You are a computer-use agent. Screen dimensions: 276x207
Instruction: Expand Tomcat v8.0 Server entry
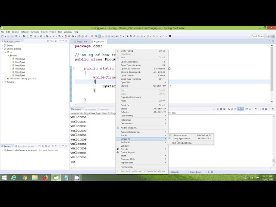coord(3,151)
